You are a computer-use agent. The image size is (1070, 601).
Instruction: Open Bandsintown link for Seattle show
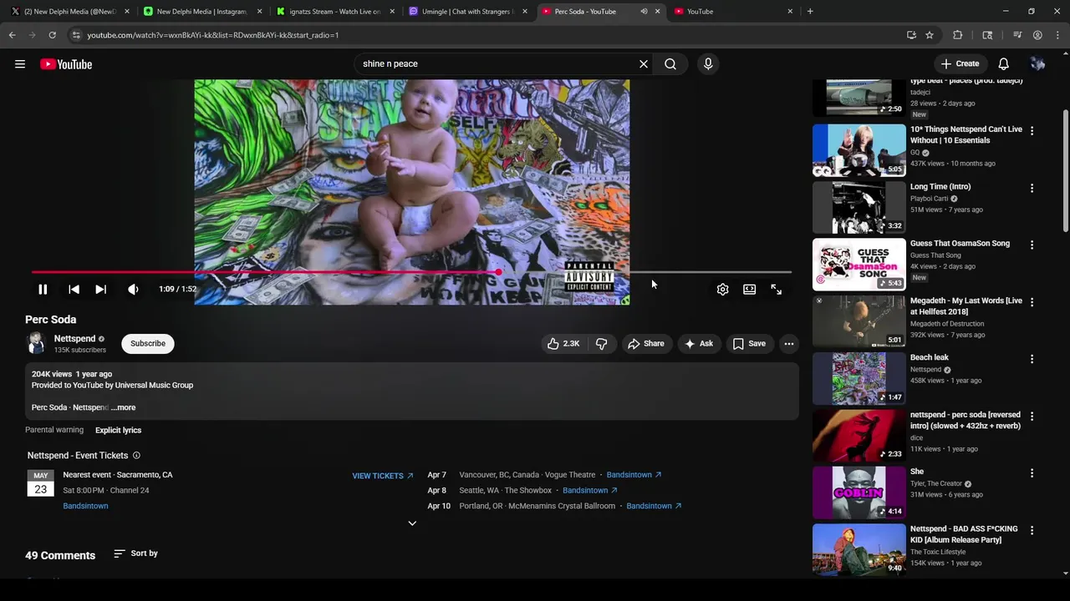click(590, 491)
